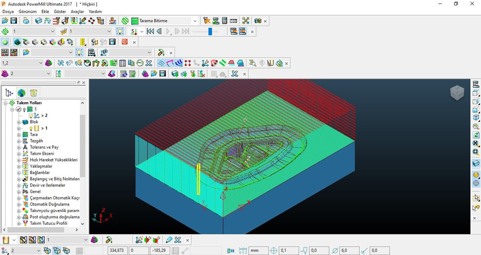This screenshot has width=481, height=255.
Task: Click the red exit ViewMill button
Action: (x=125, y=42)
